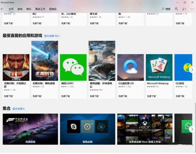Open downloads and updates icon

tap(184, 9)
